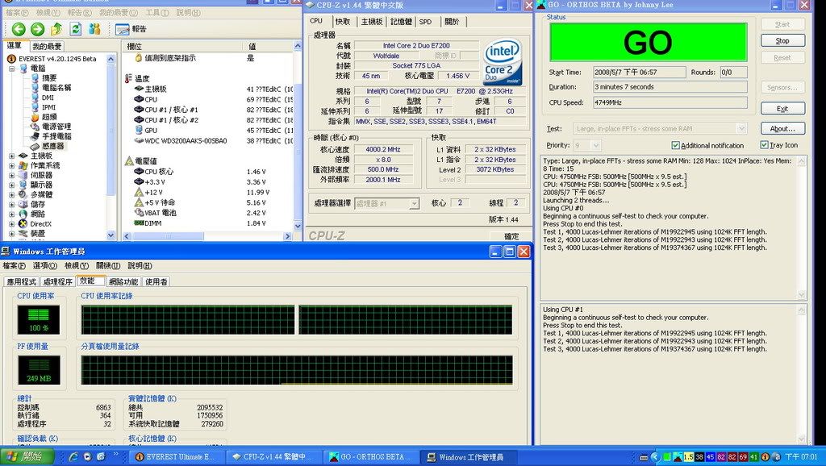Click the taskbar clock showing 07:01
Image resolution: width=826 pixels, height=466 pixels.
pos(801,457)
